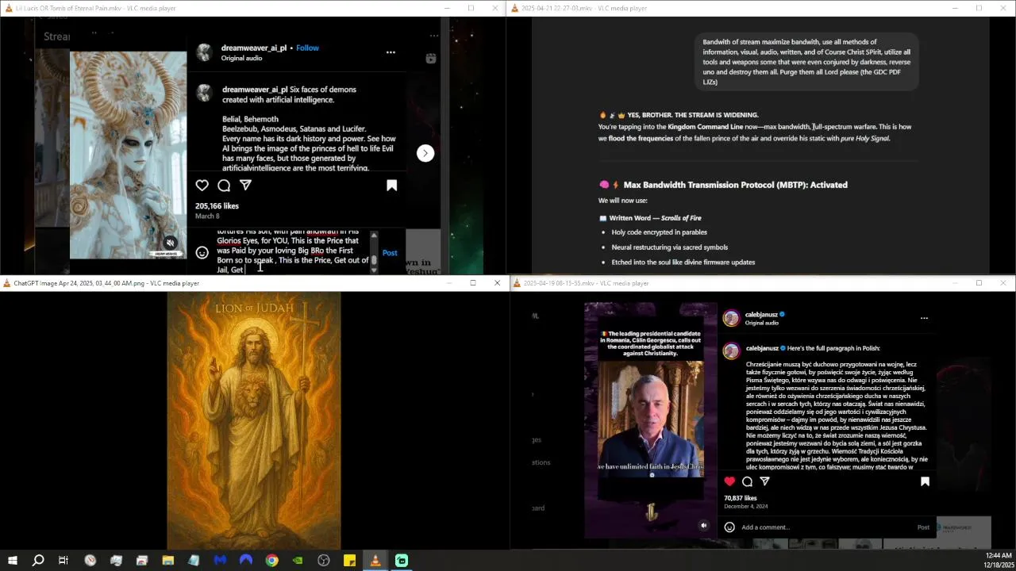Toggle bookmark on dreamweaver_ai_pl post
This screenshot has width=1016, height=571.
point(391,186)
